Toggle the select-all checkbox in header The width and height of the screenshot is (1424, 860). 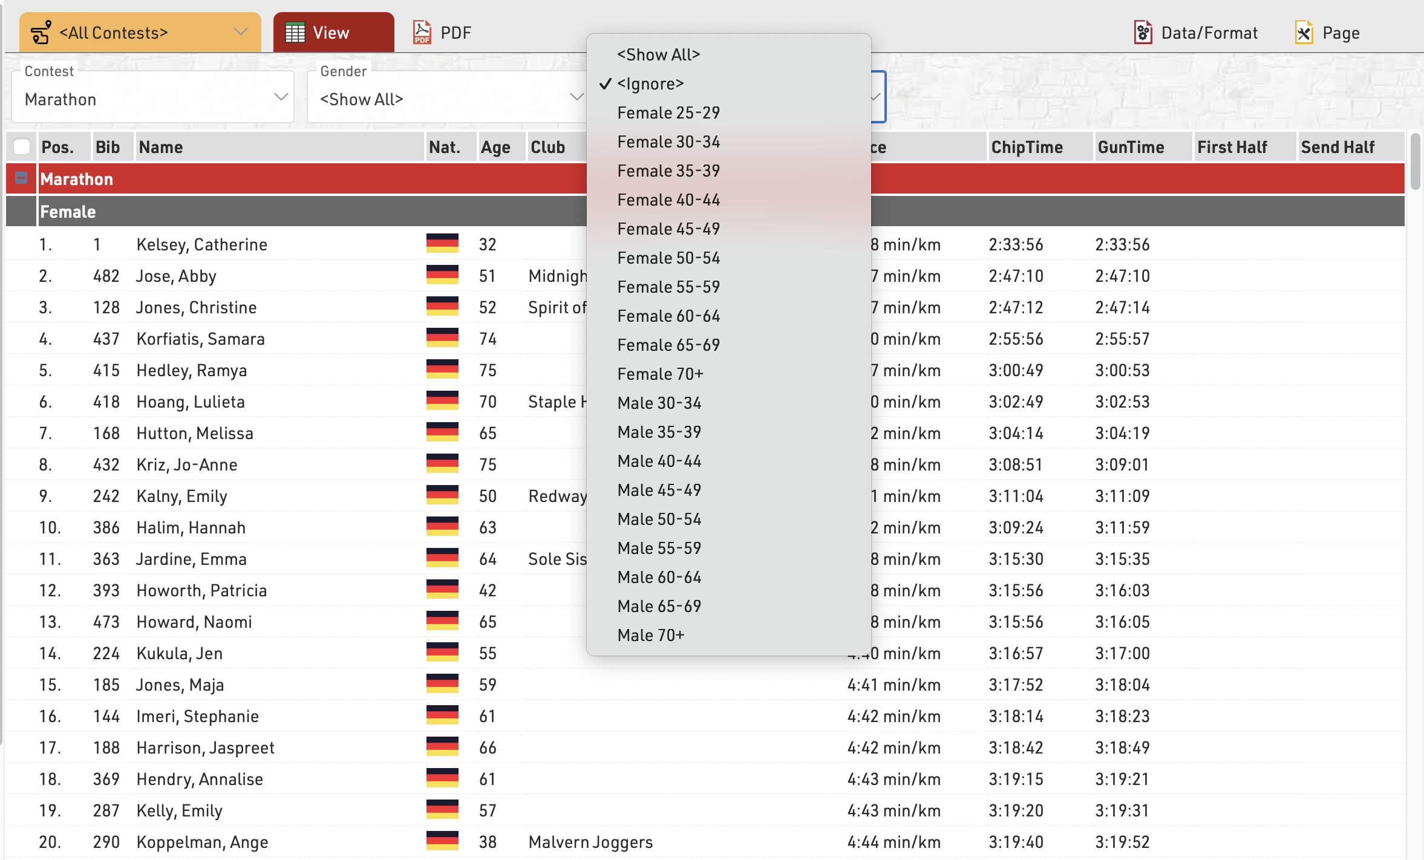[x=22, y=147]
